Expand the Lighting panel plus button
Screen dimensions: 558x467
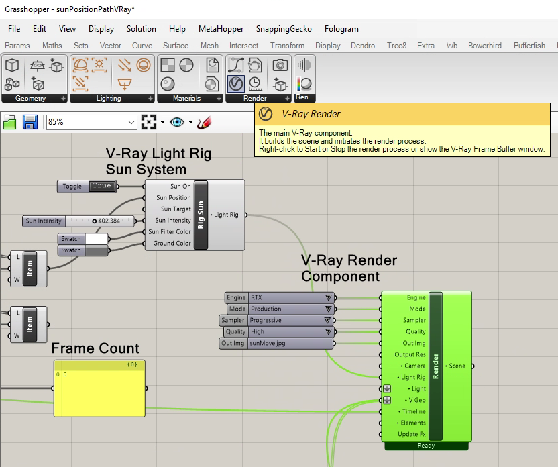[x=150, y=98]
